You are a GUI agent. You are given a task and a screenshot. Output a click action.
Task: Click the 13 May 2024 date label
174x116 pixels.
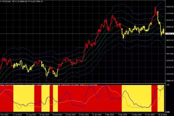pyautogui.click(x=137, y=115)
